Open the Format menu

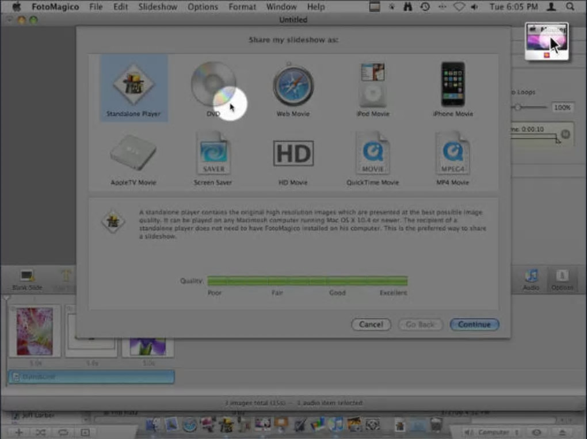pyautogui.click(x=242, y=7)
